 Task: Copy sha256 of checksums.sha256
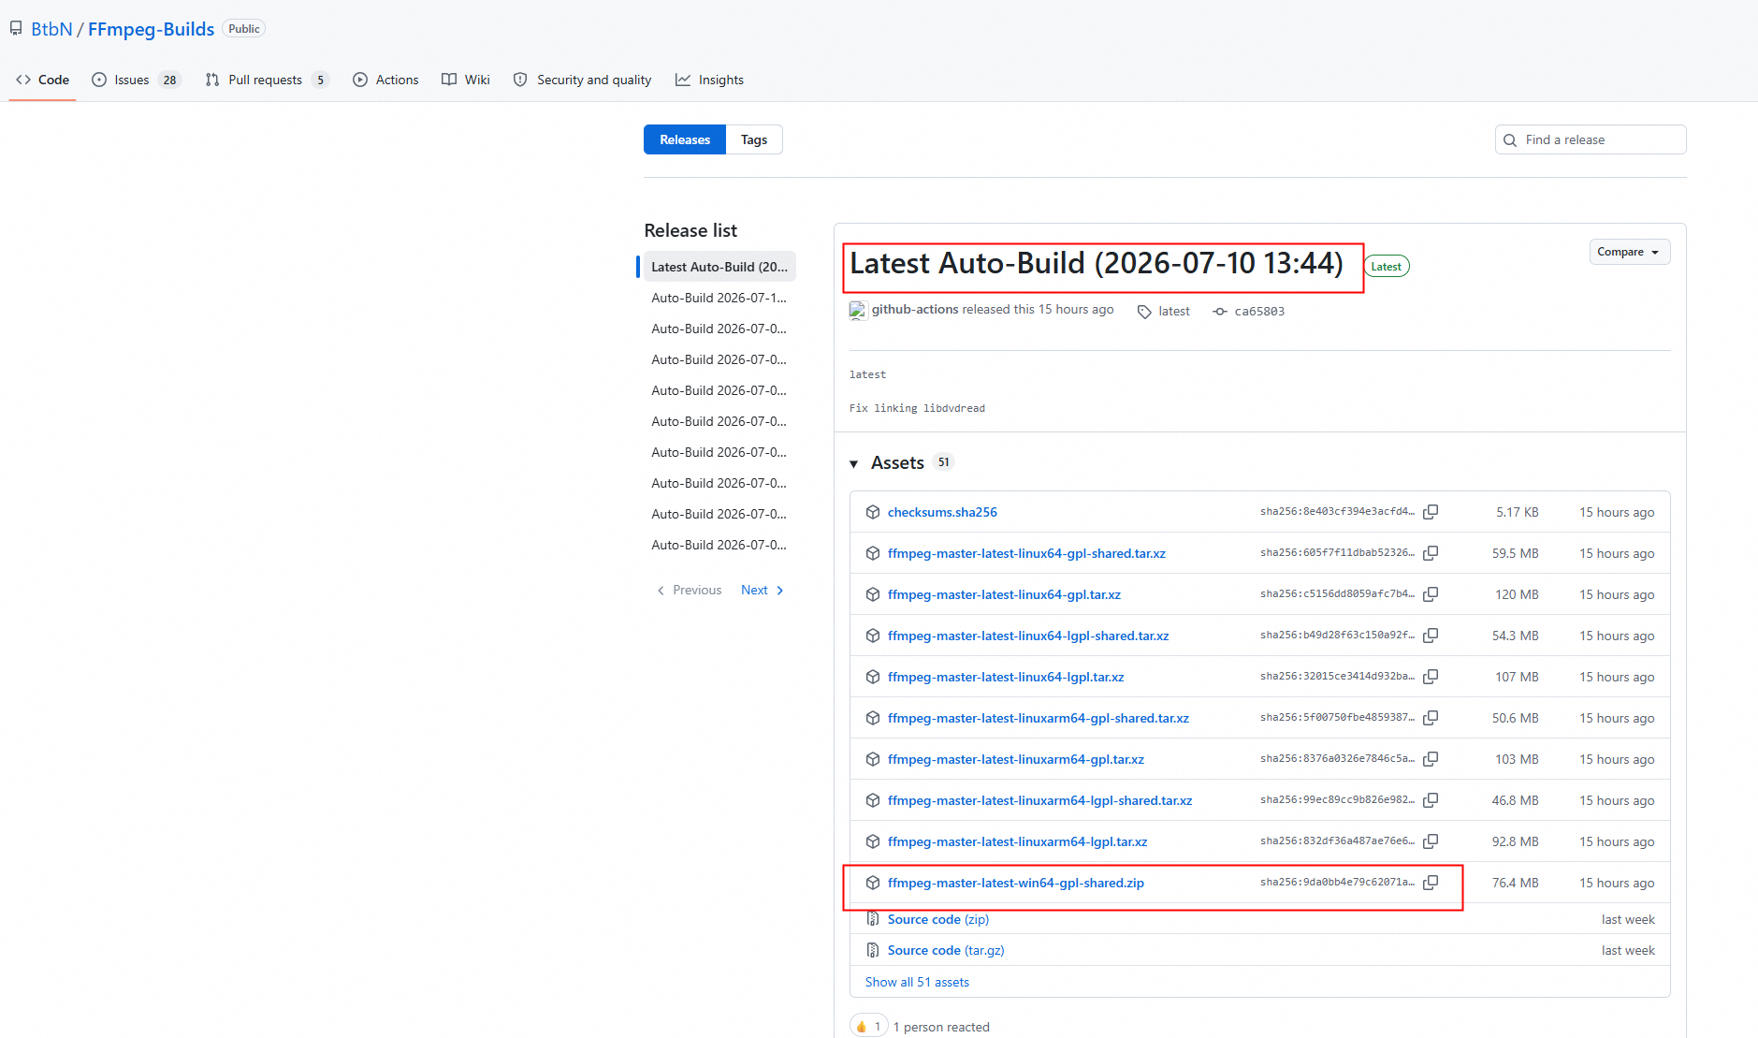coord(1431,512)
